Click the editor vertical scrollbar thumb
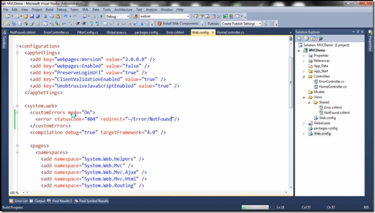 click(x=291, y=82)
